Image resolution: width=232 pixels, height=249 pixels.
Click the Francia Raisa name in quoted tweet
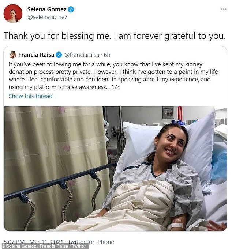click(36, 55)
